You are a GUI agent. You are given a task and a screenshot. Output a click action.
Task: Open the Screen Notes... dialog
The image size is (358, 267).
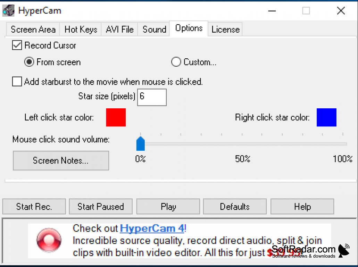(61, 160)
